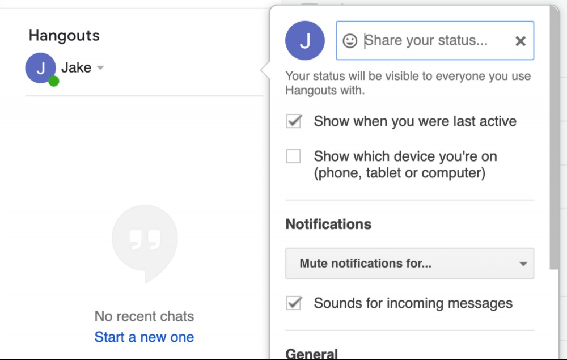Image resolution: width=567 pixels, height=360 pixels.
Task: Click the No recent chats text
Action: (144, 316)
